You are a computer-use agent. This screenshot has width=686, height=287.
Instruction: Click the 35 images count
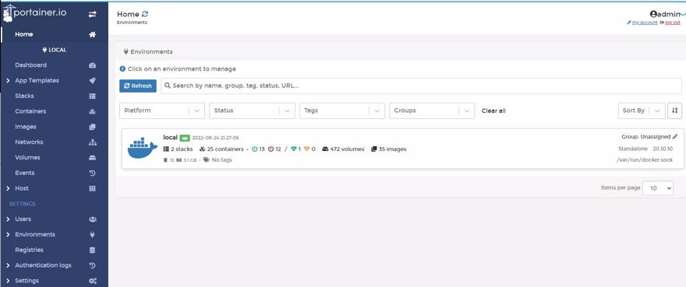388,149
